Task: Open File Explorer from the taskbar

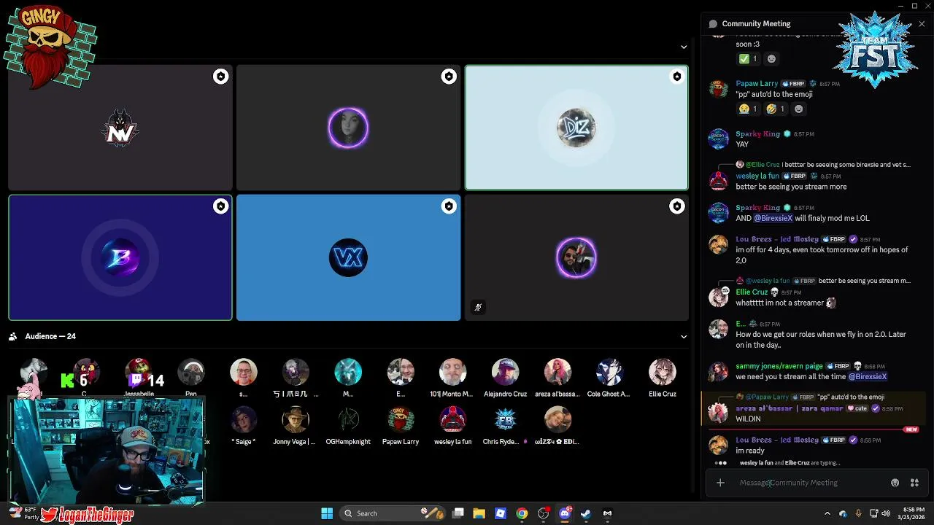Action: tap(479, 513)
